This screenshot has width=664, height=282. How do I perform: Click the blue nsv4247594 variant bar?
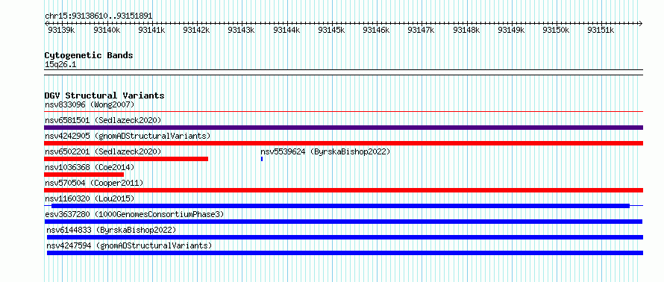point(345,253)
